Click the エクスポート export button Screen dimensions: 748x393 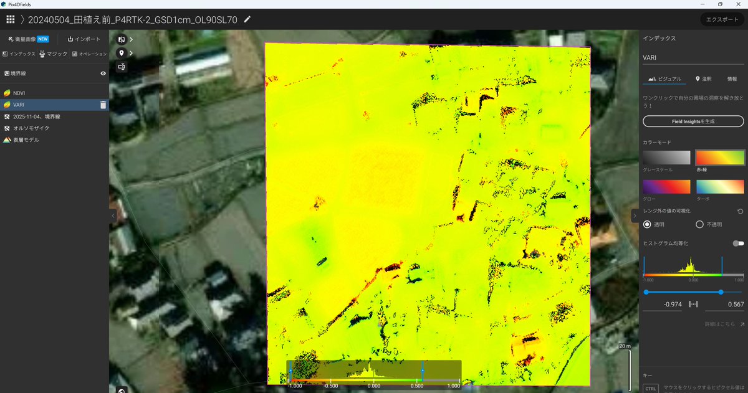pyautogui.click(x=722, y=19)
